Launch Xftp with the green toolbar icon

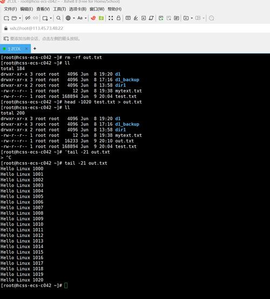click(102, 18)
